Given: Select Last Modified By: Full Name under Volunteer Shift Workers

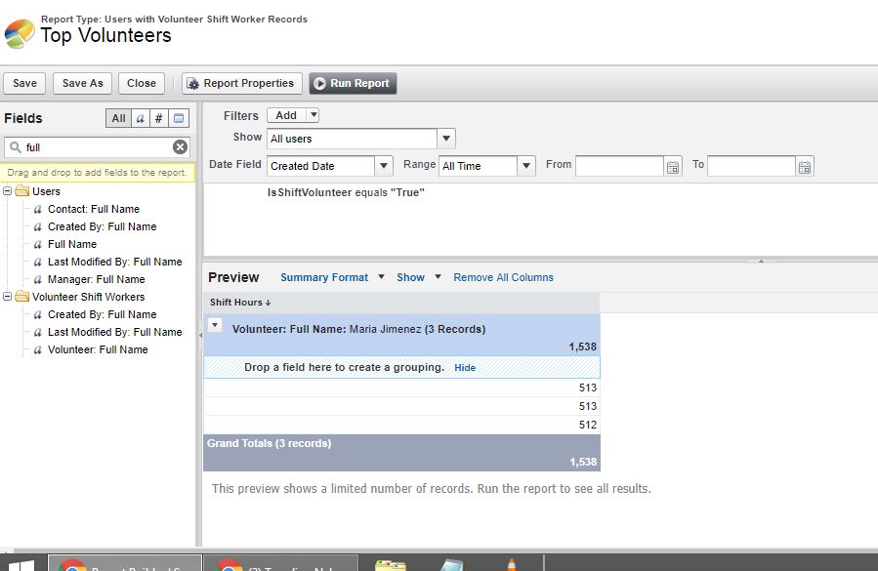Looking at the screenshot, I should [115, 332].
